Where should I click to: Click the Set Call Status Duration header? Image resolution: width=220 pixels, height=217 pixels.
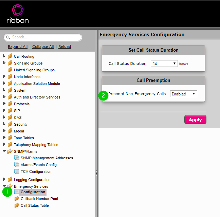(x=153, y=50)
